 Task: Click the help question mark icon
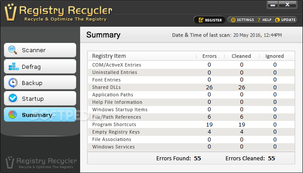coord(259,20)
